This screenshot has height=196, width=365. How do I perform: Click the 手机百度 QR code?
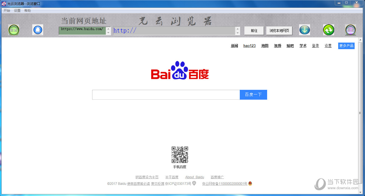click(180, 155)
